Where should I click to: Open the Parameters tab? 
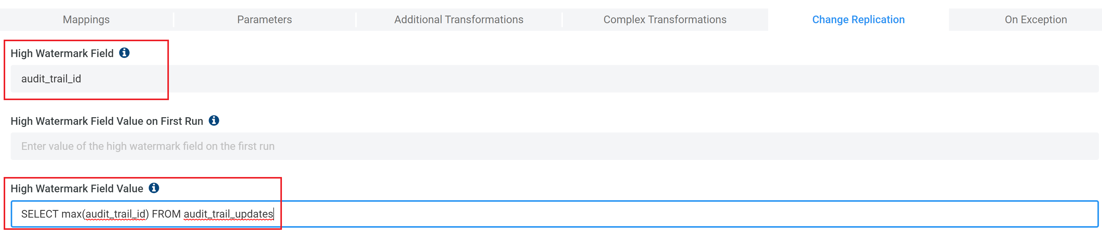pos(265,20)
